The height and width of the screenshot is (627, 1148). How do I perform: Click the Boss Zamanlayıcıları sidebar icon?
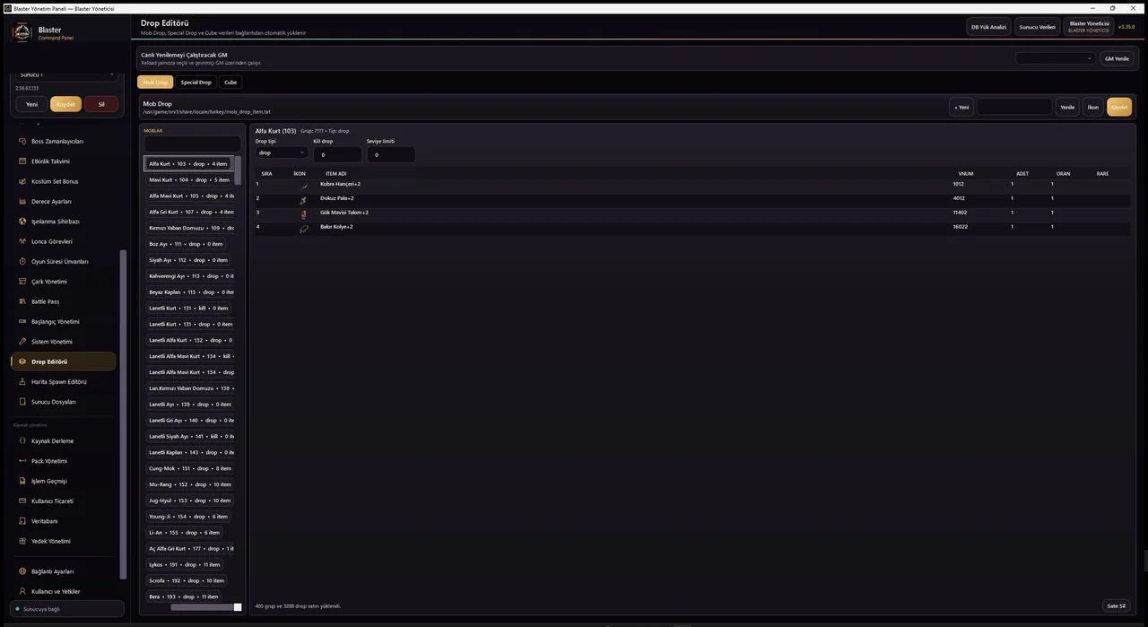[x=22, y=142]
